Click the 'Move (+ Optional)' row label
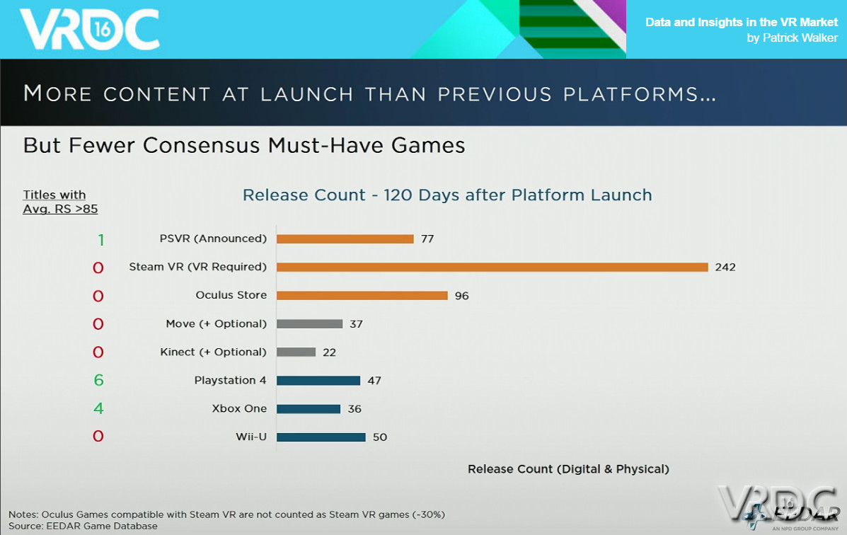Screen dimensions: 847x535 [216, 323]
